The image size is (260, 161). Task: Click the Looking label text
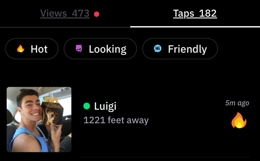[108, 49]
